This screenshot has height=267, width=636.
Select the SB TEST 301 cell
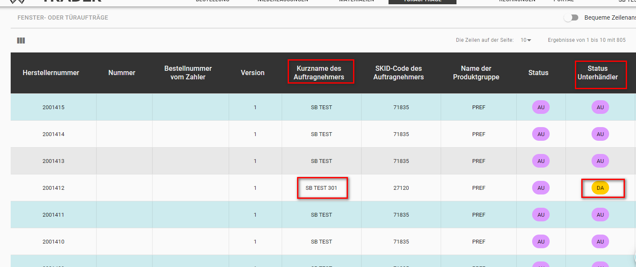click(321, 188)
